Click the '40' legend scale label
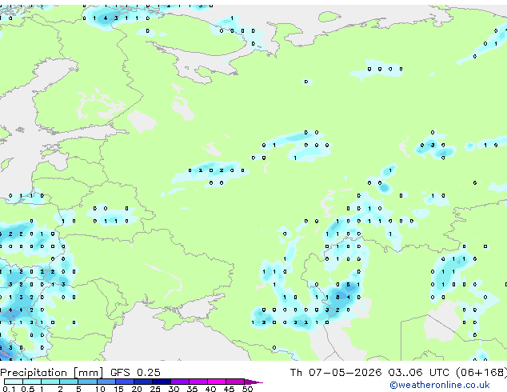The height and width of the screenshot is (392, 507). (210, 389)
